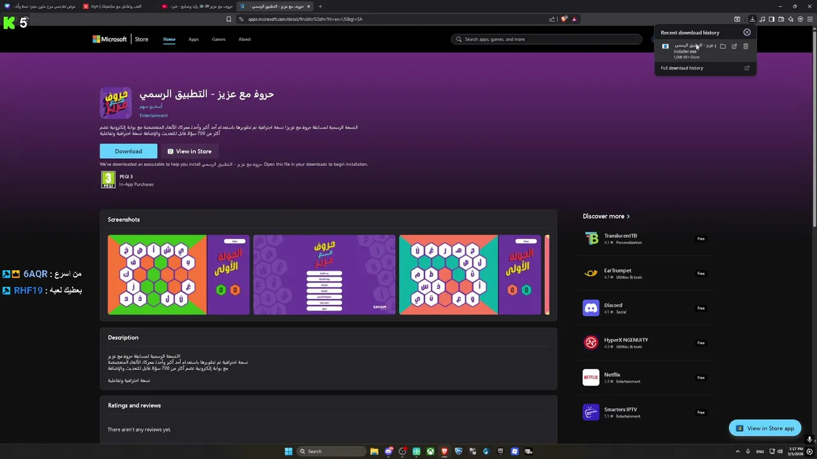This screenshot has width=817, height=459.
Task: Click the ENG language indicator
Action: point(760,451)
